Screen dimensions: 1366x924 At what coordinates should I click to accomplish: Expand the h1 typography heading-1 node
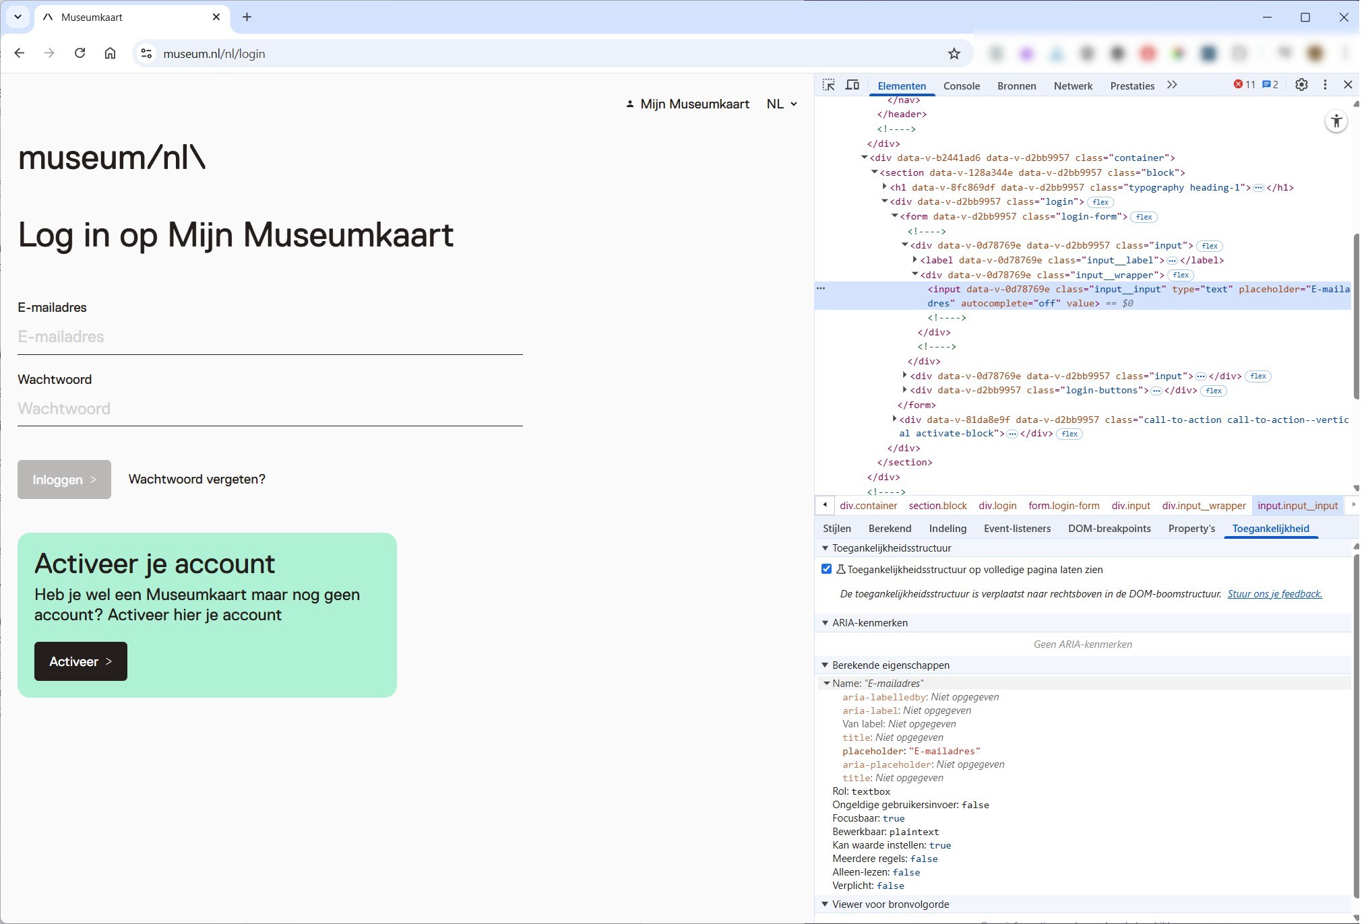click(885, 187)
